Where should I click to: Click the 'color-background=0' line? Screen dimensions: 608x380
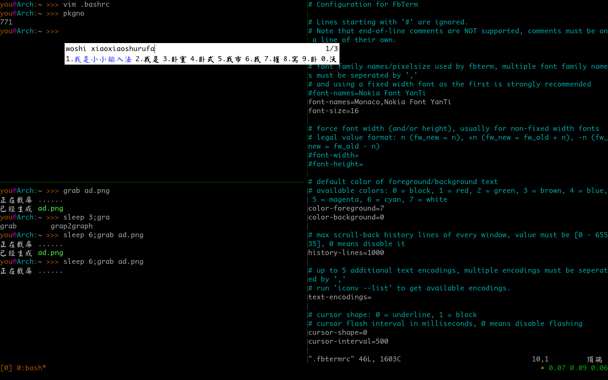tap(346, 217)
